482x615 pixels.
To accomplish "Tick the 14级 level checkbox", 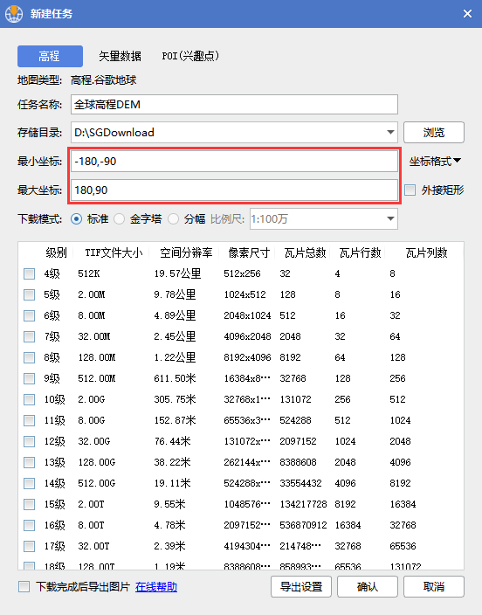I will pos(29,483).
